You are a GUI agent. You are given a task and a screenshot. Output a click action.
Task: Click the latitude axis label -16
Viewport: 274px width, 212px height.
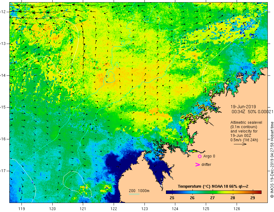[3, 139]
